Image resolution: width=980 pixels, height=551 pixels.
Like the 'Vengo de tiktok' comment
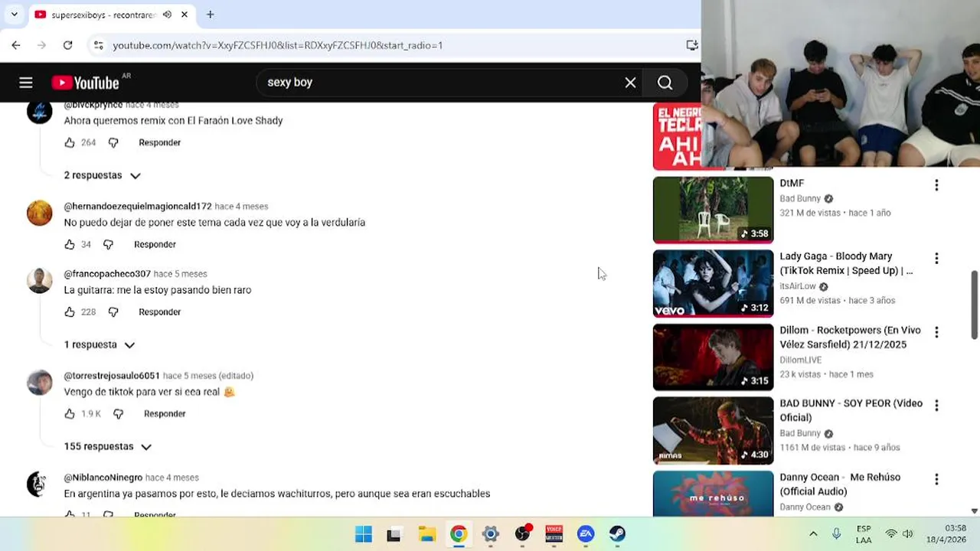pyautogui.click(x=70, y=413)
